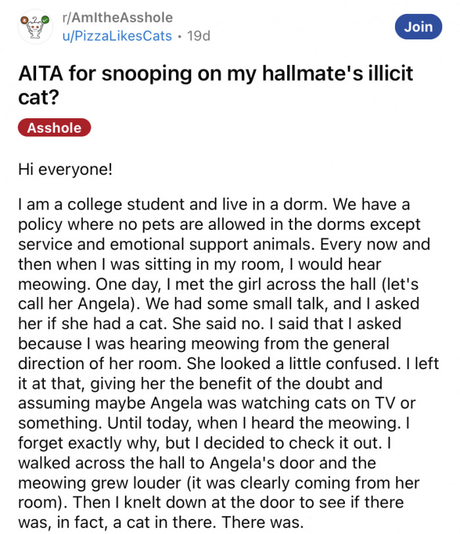Image resolution: width=460 pixels, height=534 pixels.
Task: Enable following the subreddit via Join
Action: click(x=419, y=27)
